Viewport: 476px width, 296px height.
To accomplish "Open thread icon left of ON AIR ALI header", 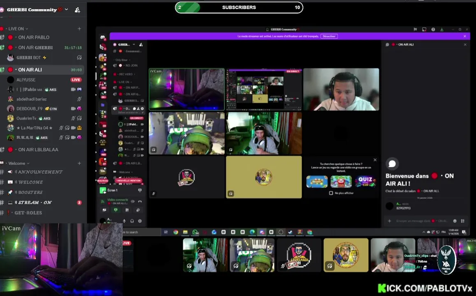I will point(388,44).
